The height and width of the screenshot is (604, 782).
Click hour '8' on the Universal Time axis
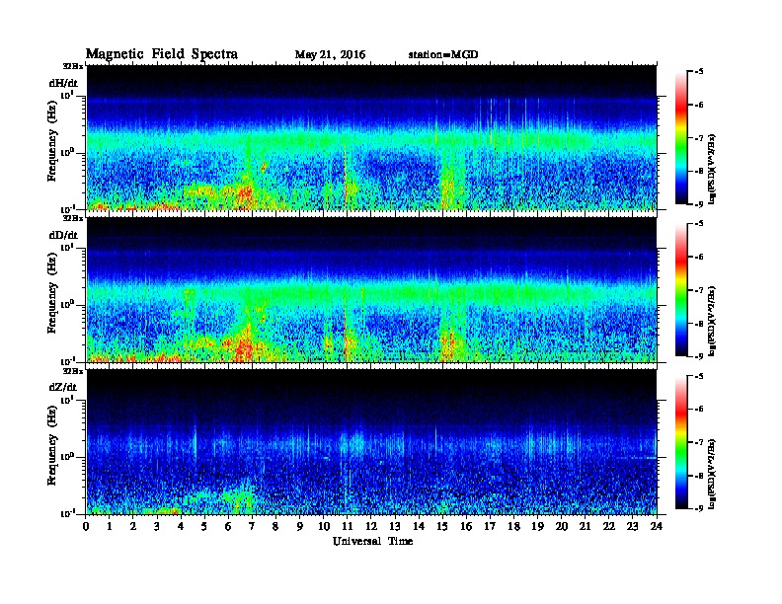tap(275, 526)
